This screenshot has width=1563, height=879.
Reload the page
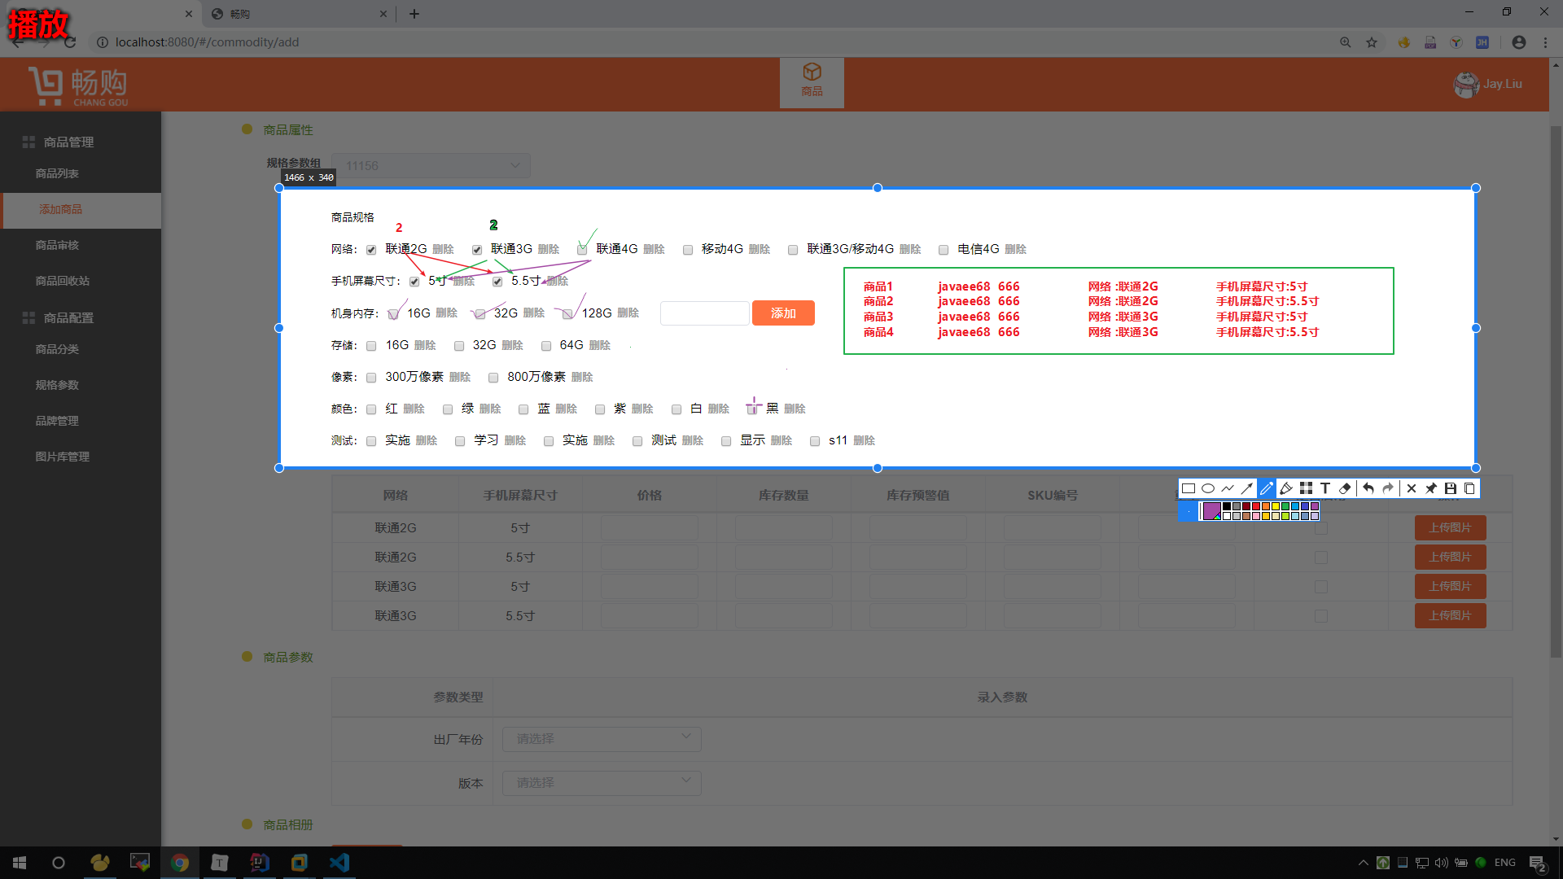pyautogui.click(x=70, y=42)
